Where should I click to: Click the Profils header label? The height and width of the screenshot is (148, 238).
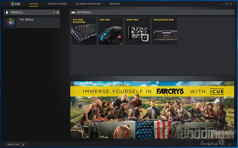[17, 12]
